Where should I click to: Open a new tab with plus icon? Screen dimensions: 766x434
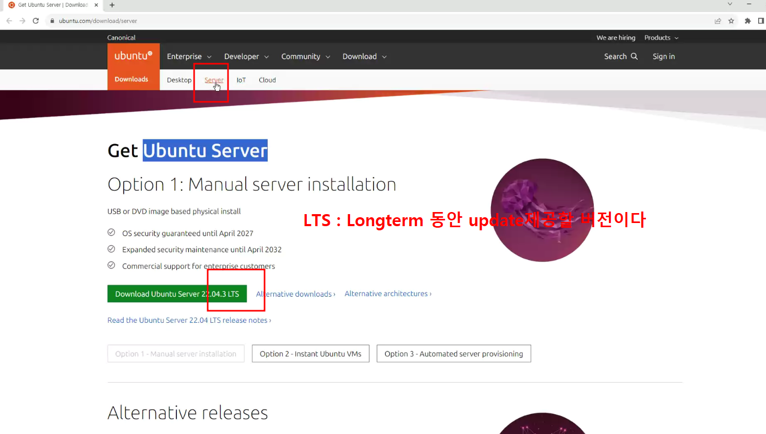tap(112, 5)
